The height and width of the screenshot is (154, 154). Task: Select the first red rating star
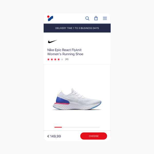(49, 59)
